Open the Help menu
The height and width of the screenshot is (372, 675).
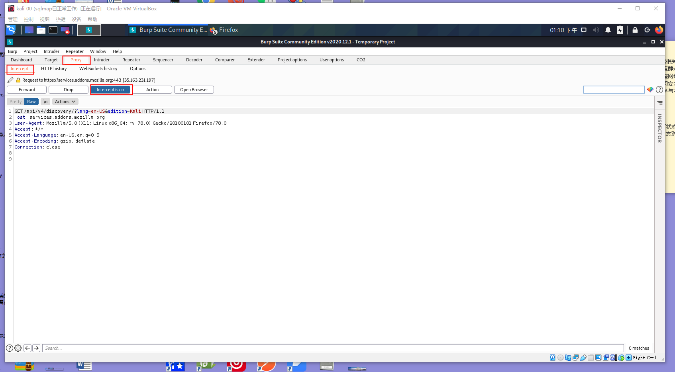[x=117, y=51]
